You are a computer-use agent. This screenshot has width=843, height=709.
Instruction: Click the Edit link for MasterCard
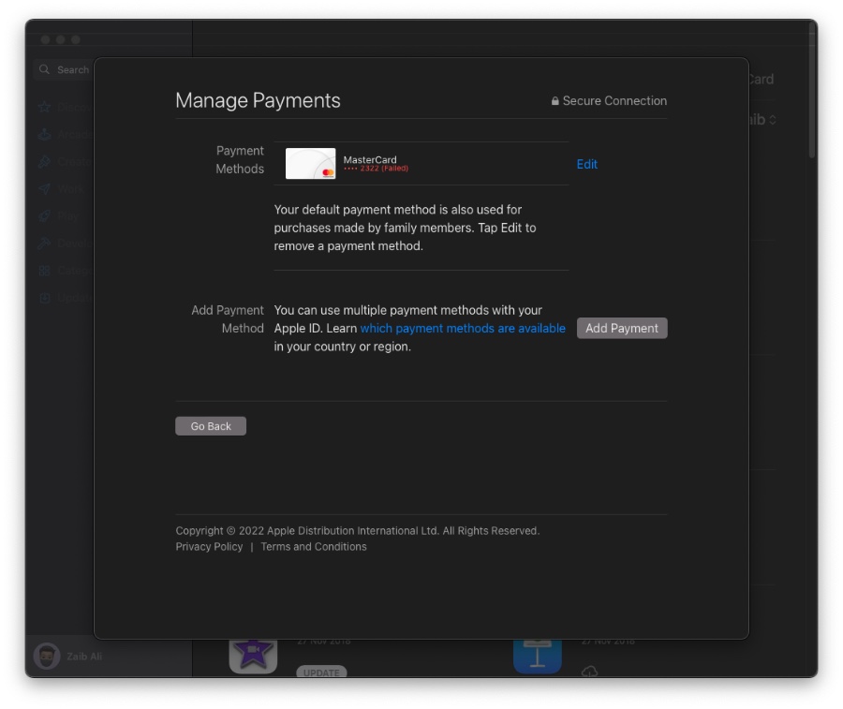pyautogui.click(x=586, y=164)
